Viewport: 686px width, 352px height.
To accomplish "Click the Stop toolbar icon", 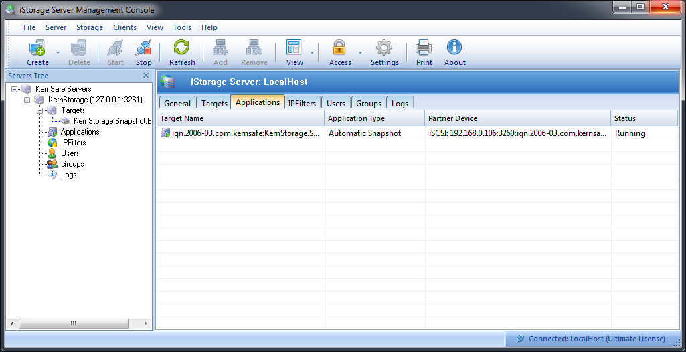I will click(x=143, y=48).
